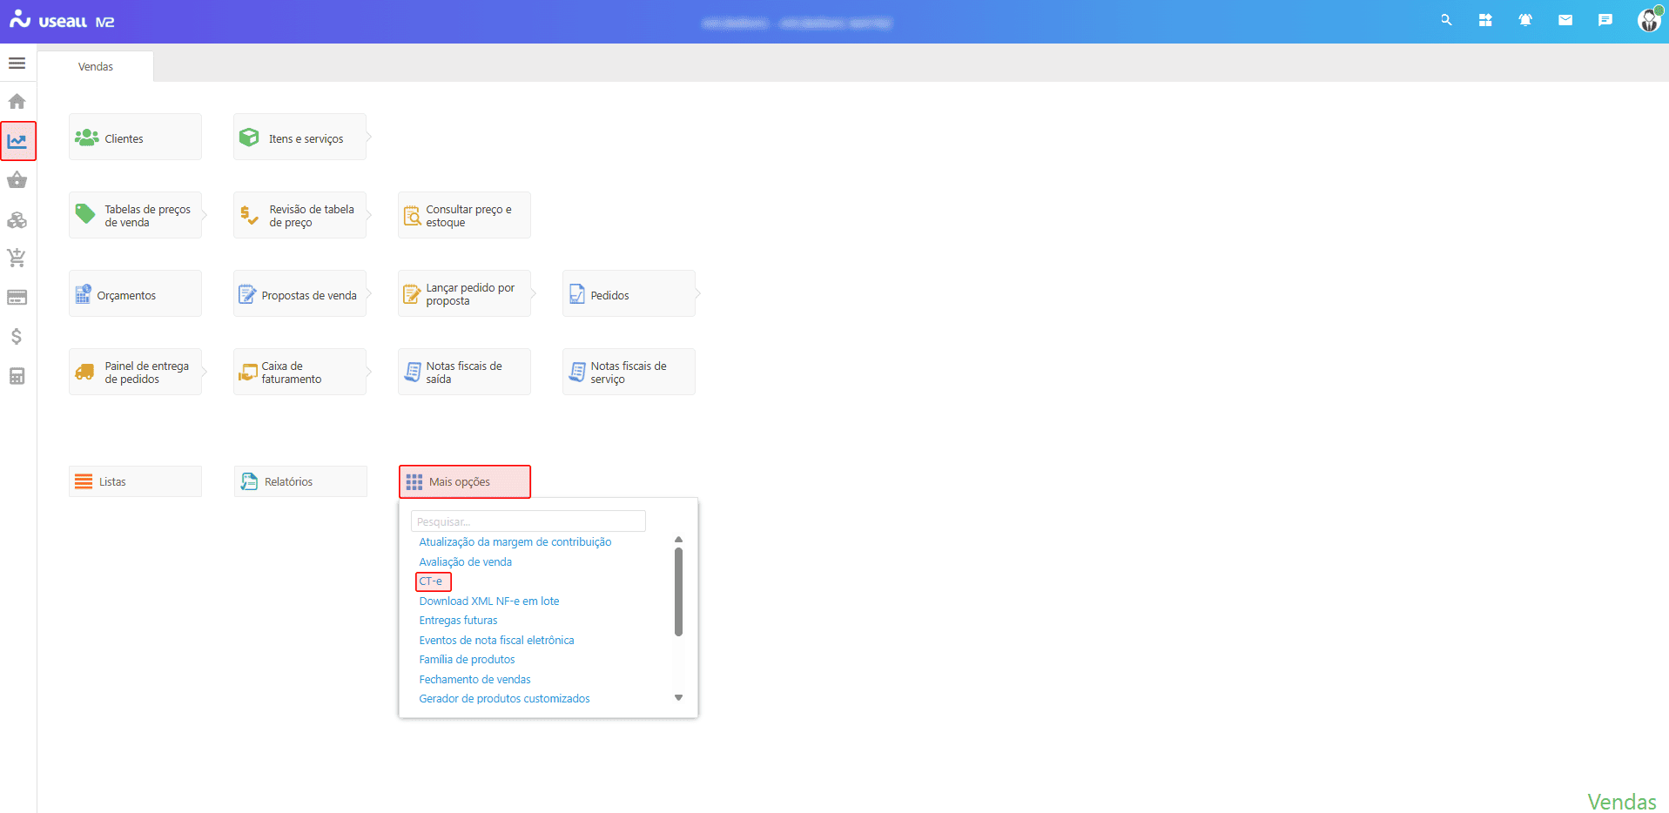Open the chat message icon in the header
Screen dimensions: 1669x813
(1605, 20)
